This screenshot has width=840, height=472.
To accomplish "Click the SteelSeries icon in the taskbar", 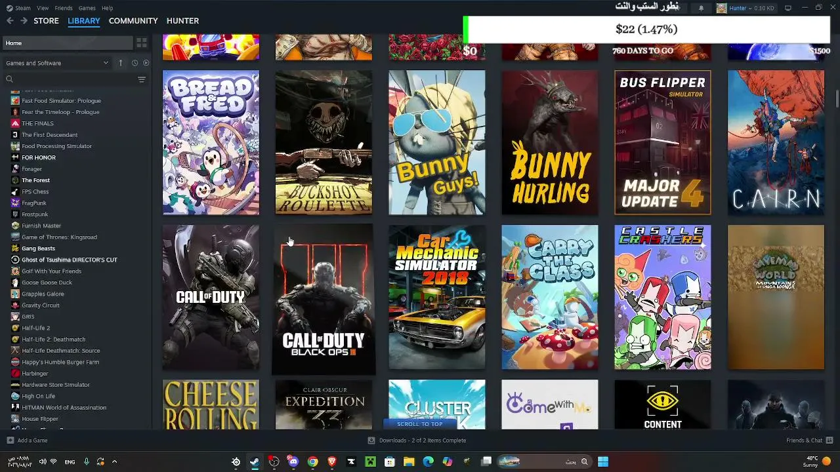I will (236, 462).
